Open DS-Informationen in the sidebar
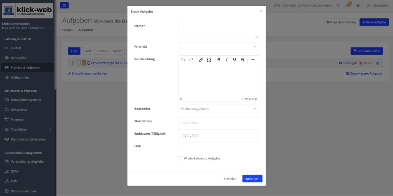 click(x=27, y=191)
